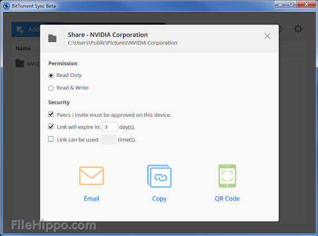This screenshot has width=318, height=236.
Task: Click the Name column header
Action: (23, 48)
